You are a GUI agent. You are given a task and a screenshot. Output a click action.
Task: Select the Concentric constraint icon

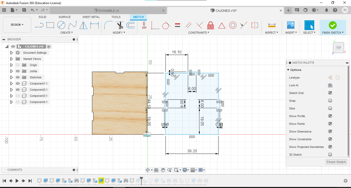[233, 25]
